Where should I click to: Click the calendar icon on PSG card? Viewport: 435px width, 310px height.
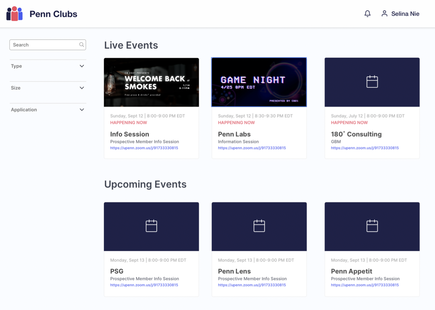click(x=151, y=226)
